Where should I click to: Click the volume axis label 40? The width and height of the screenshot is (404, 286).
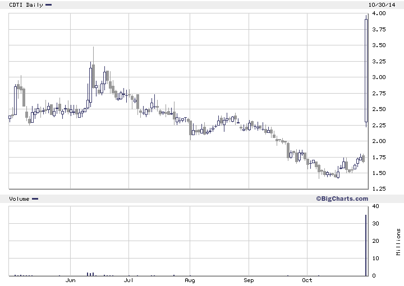[x=375, y=206]
